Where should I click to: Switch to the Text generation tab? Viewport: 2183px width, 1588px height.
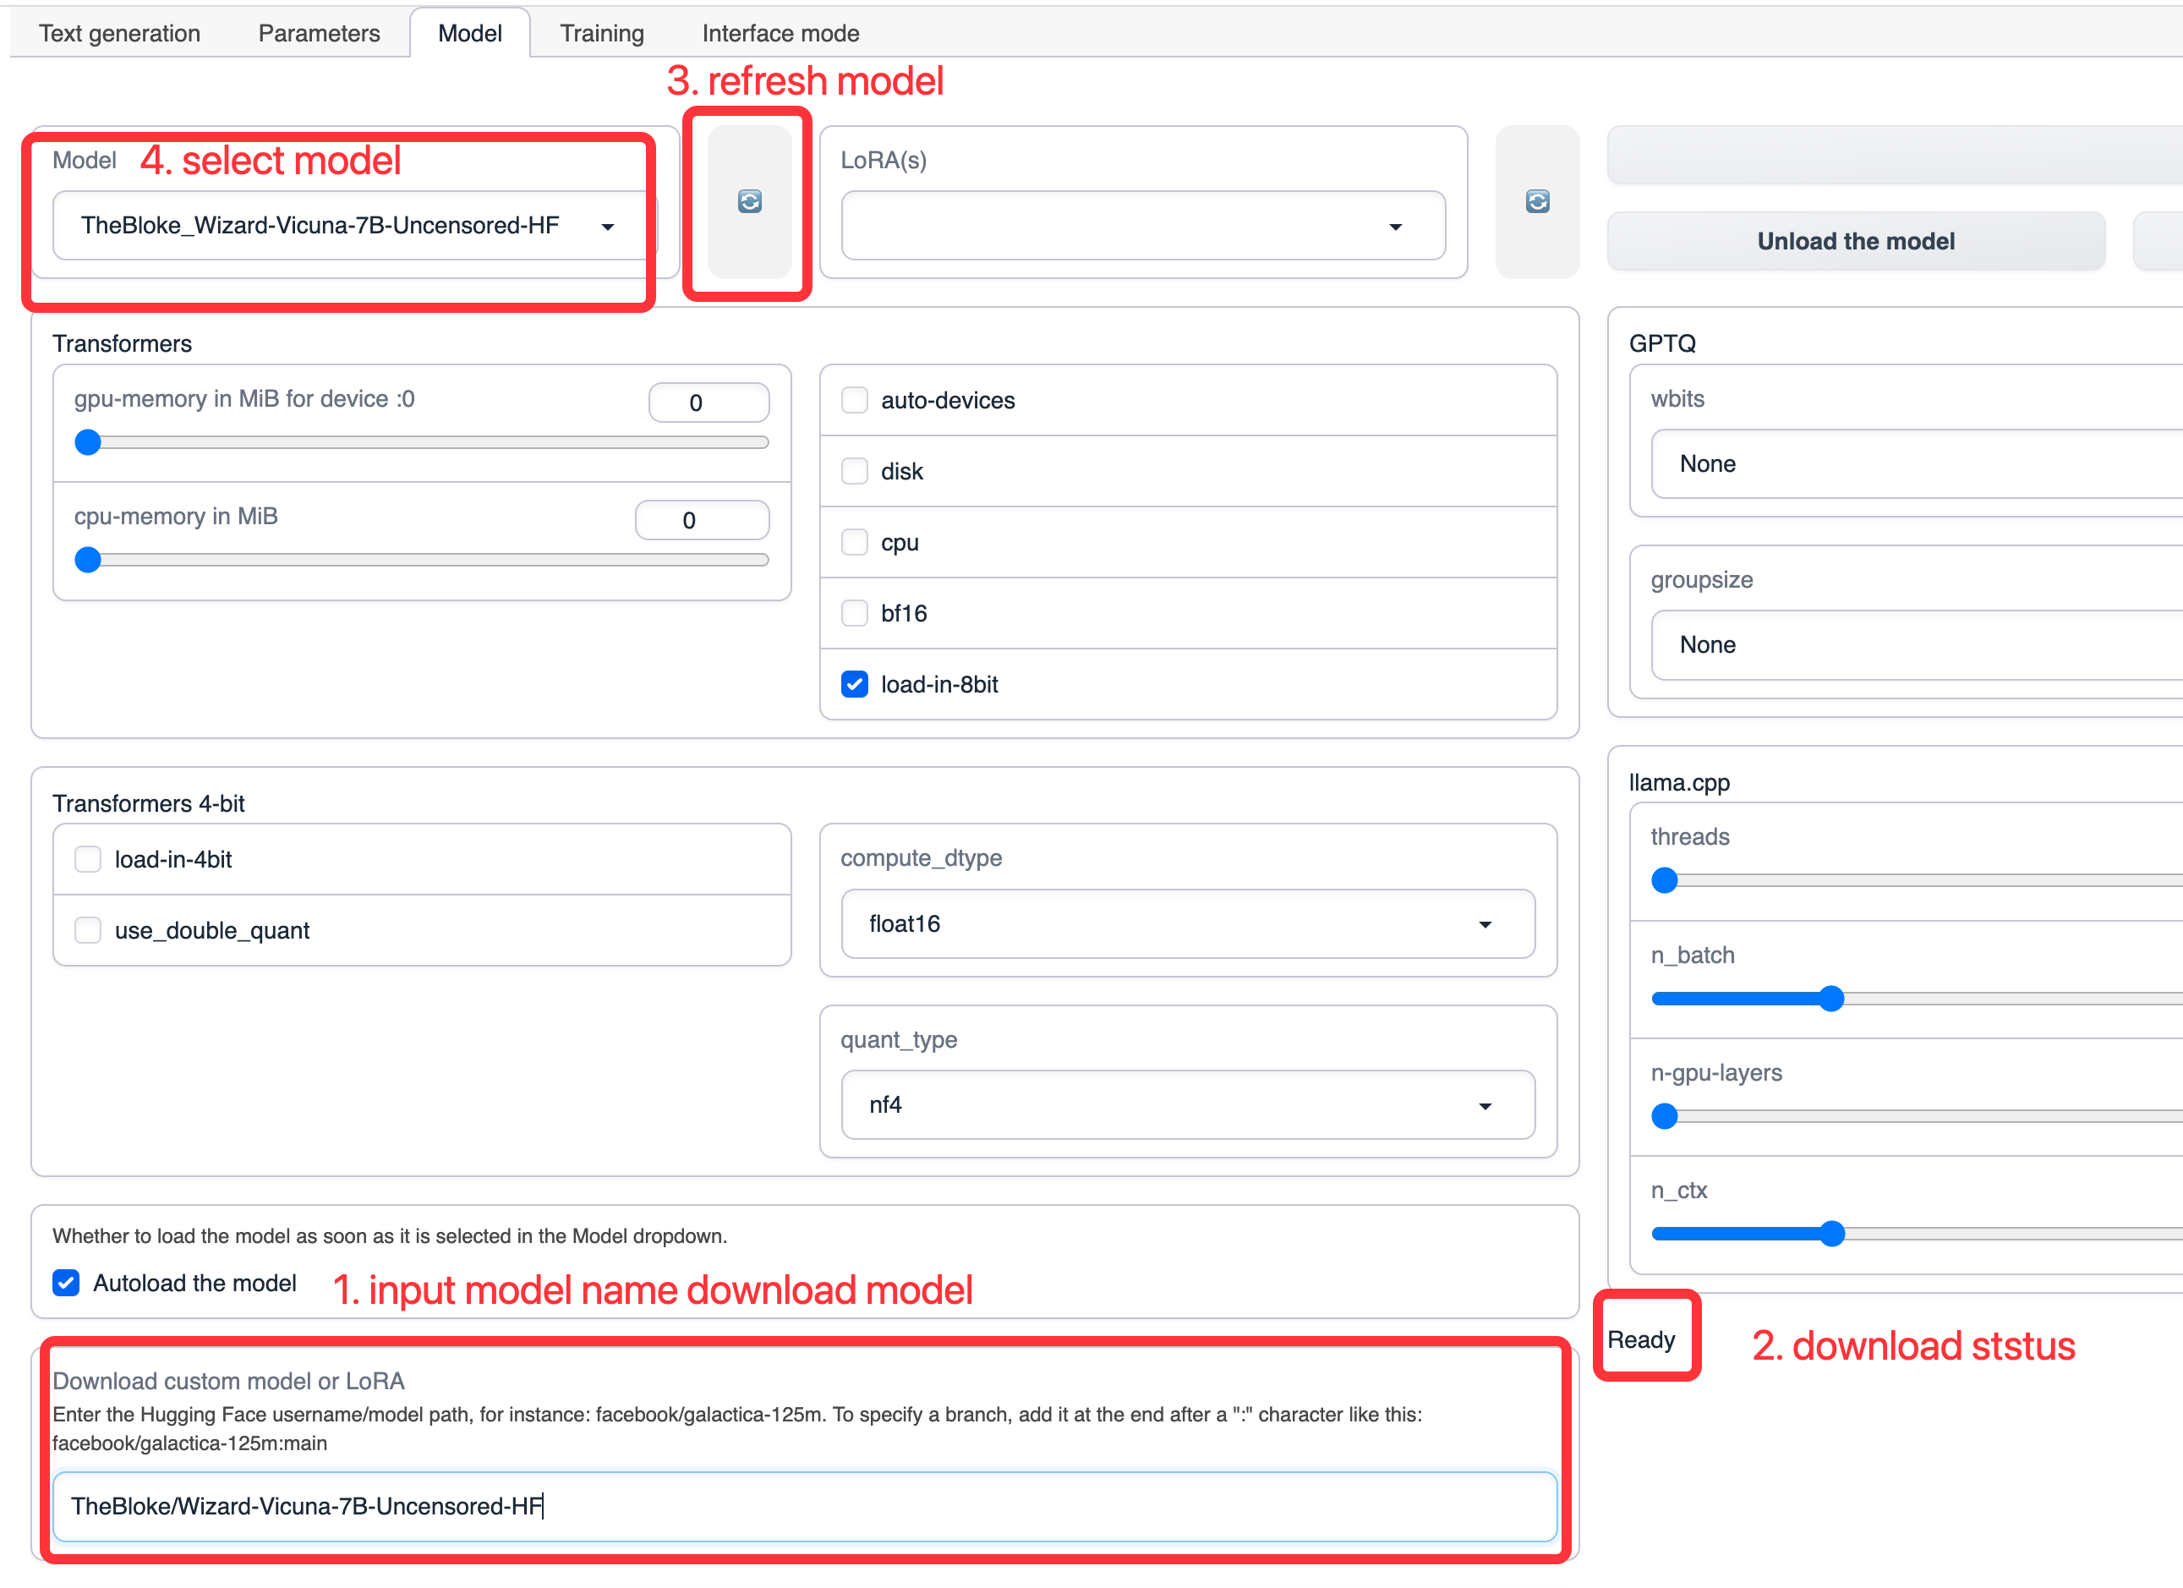point(119,33)
